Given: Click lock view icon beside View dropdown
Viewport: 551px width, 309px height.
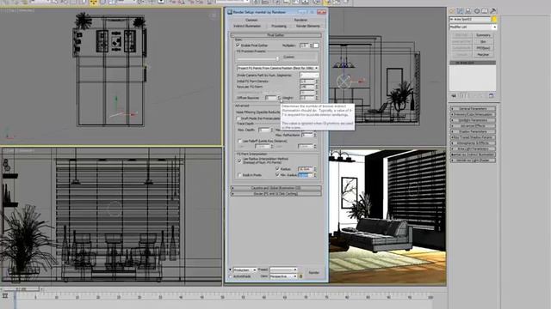Looking at the screenshot, I should coord(300,276).
